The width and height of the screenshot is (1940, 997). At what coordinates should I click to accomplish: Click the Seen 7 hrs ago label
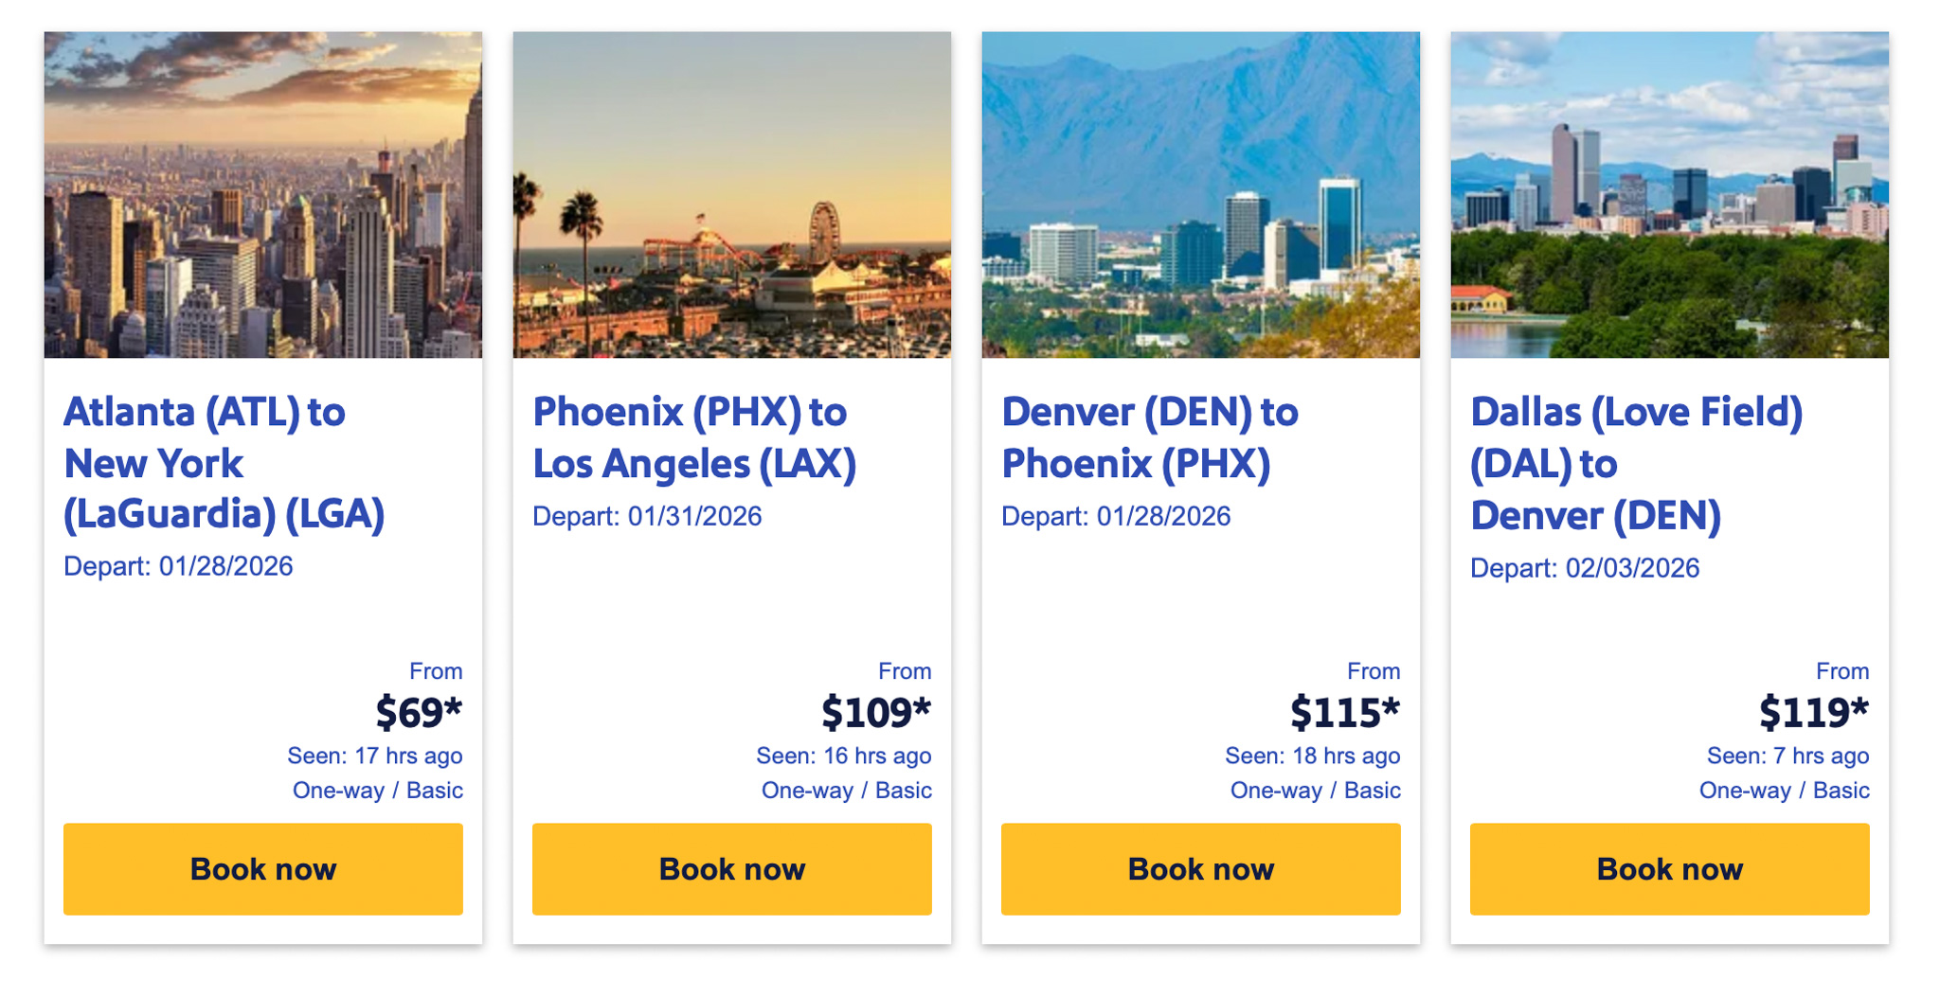click(x=1787, y=756)
